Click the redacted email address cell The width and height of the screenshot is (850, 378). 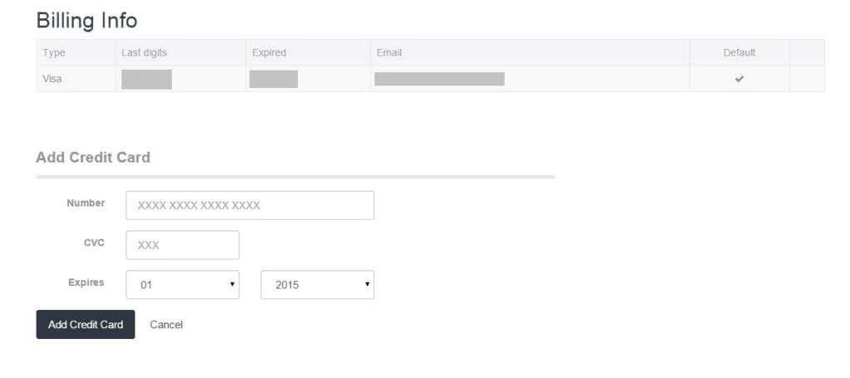pyautogui.click(x=439, y=79)
